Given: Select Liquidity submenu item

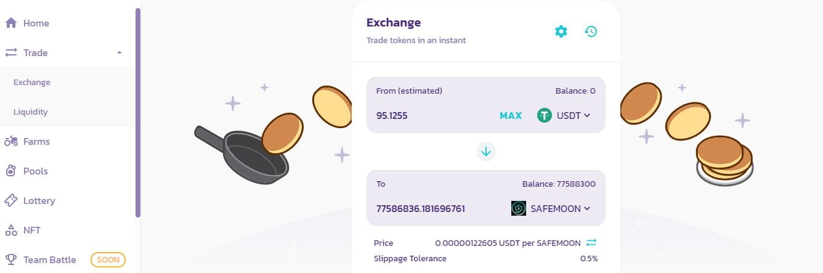Looking at the screenshot, I should point(31,112).
